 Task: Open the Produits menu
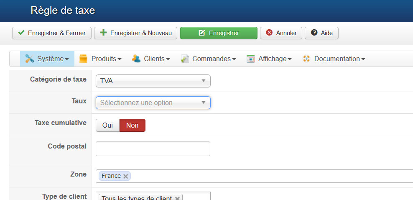pyautogui.click(x=100, y=59)
